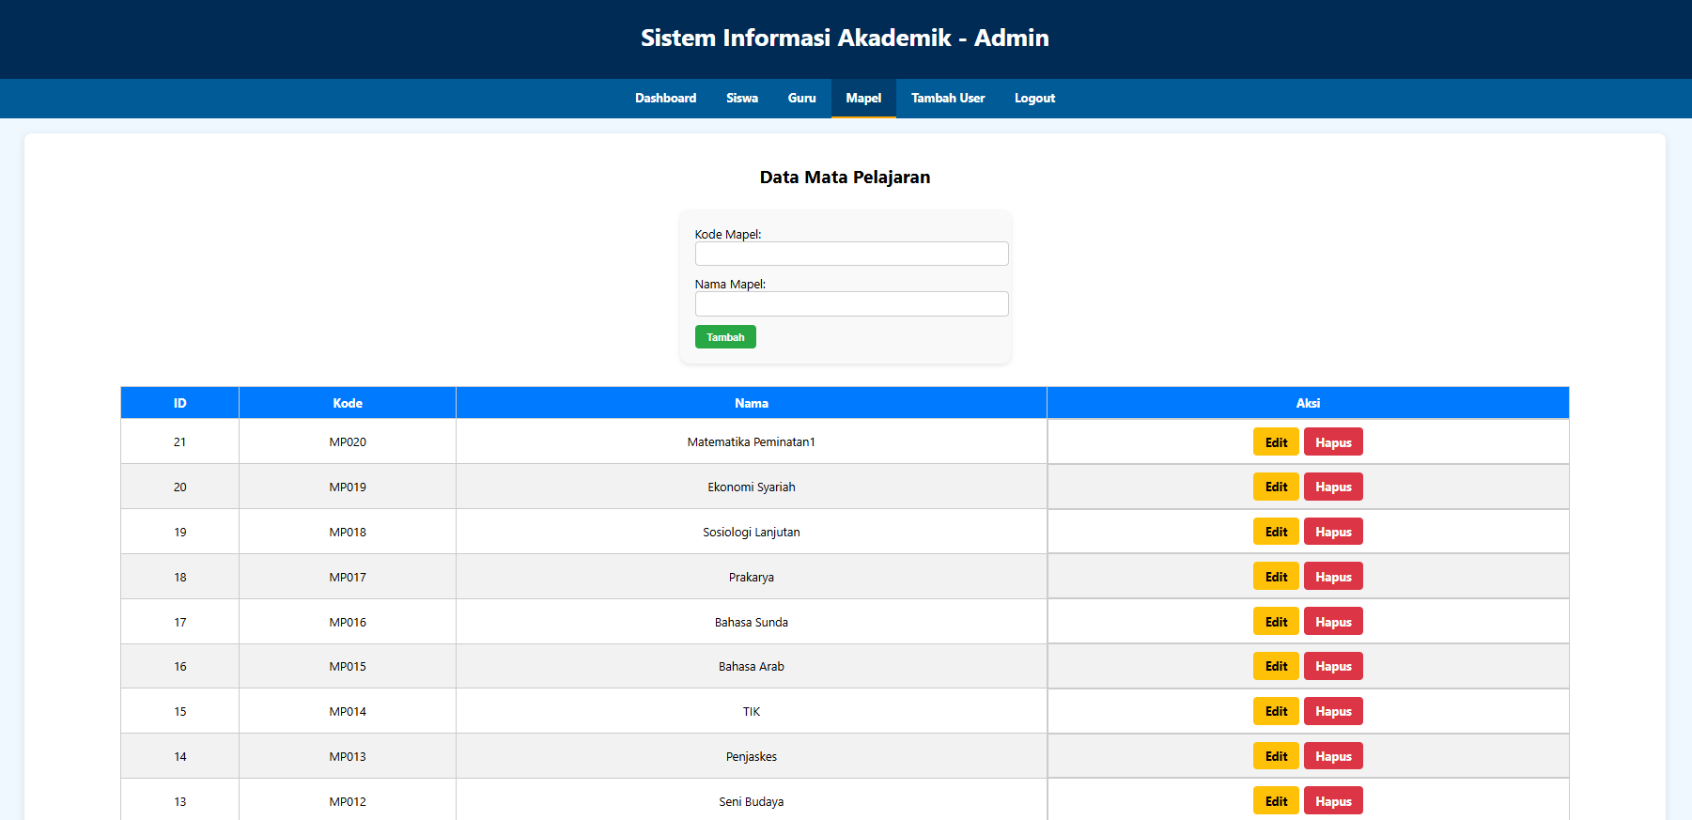This screenshot has width=1692, height=820.
Task: Open the Dashboard menu item
Action: pos(665,98)
